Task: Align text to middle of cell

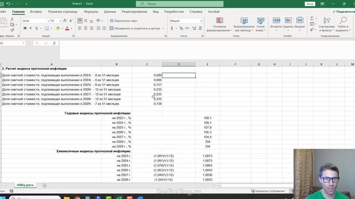Action: click(85, 21)
